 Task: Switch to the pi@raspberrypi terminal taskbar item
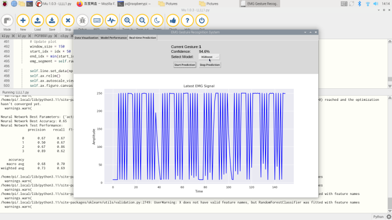(x=136, y=4)
